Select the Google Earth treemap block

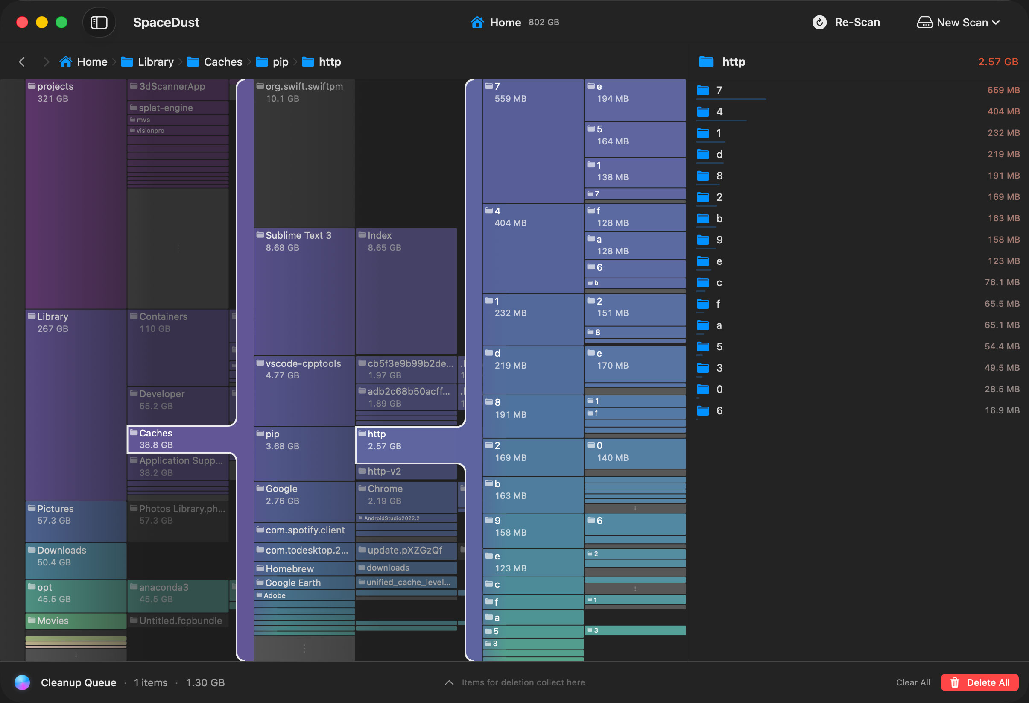pyautogui.click(x=304, y=583)
